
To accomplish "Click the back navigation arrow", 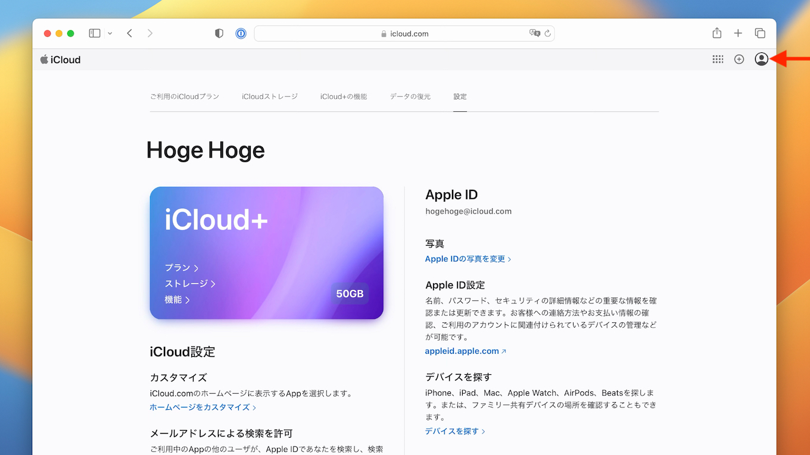I will (129, 33).
